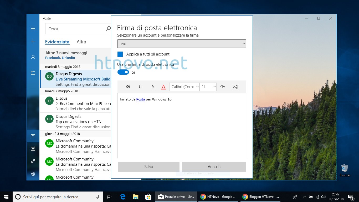Enable Applica a tutti gli account
This screenshot has width=359, height=202.
120,54
